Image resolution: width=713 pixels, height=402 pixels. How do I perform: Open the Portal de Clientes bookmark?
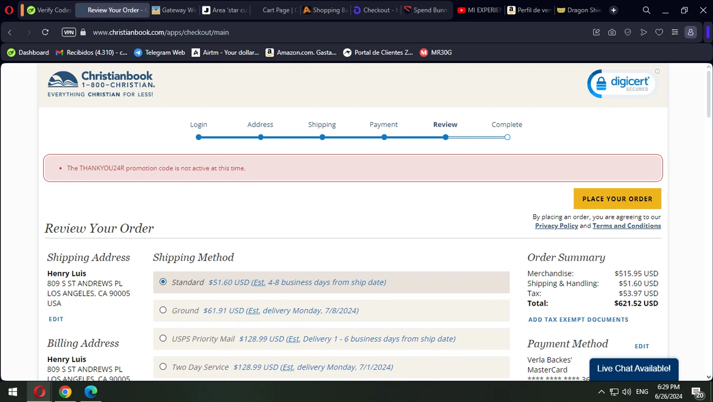[x=378, y=53]
